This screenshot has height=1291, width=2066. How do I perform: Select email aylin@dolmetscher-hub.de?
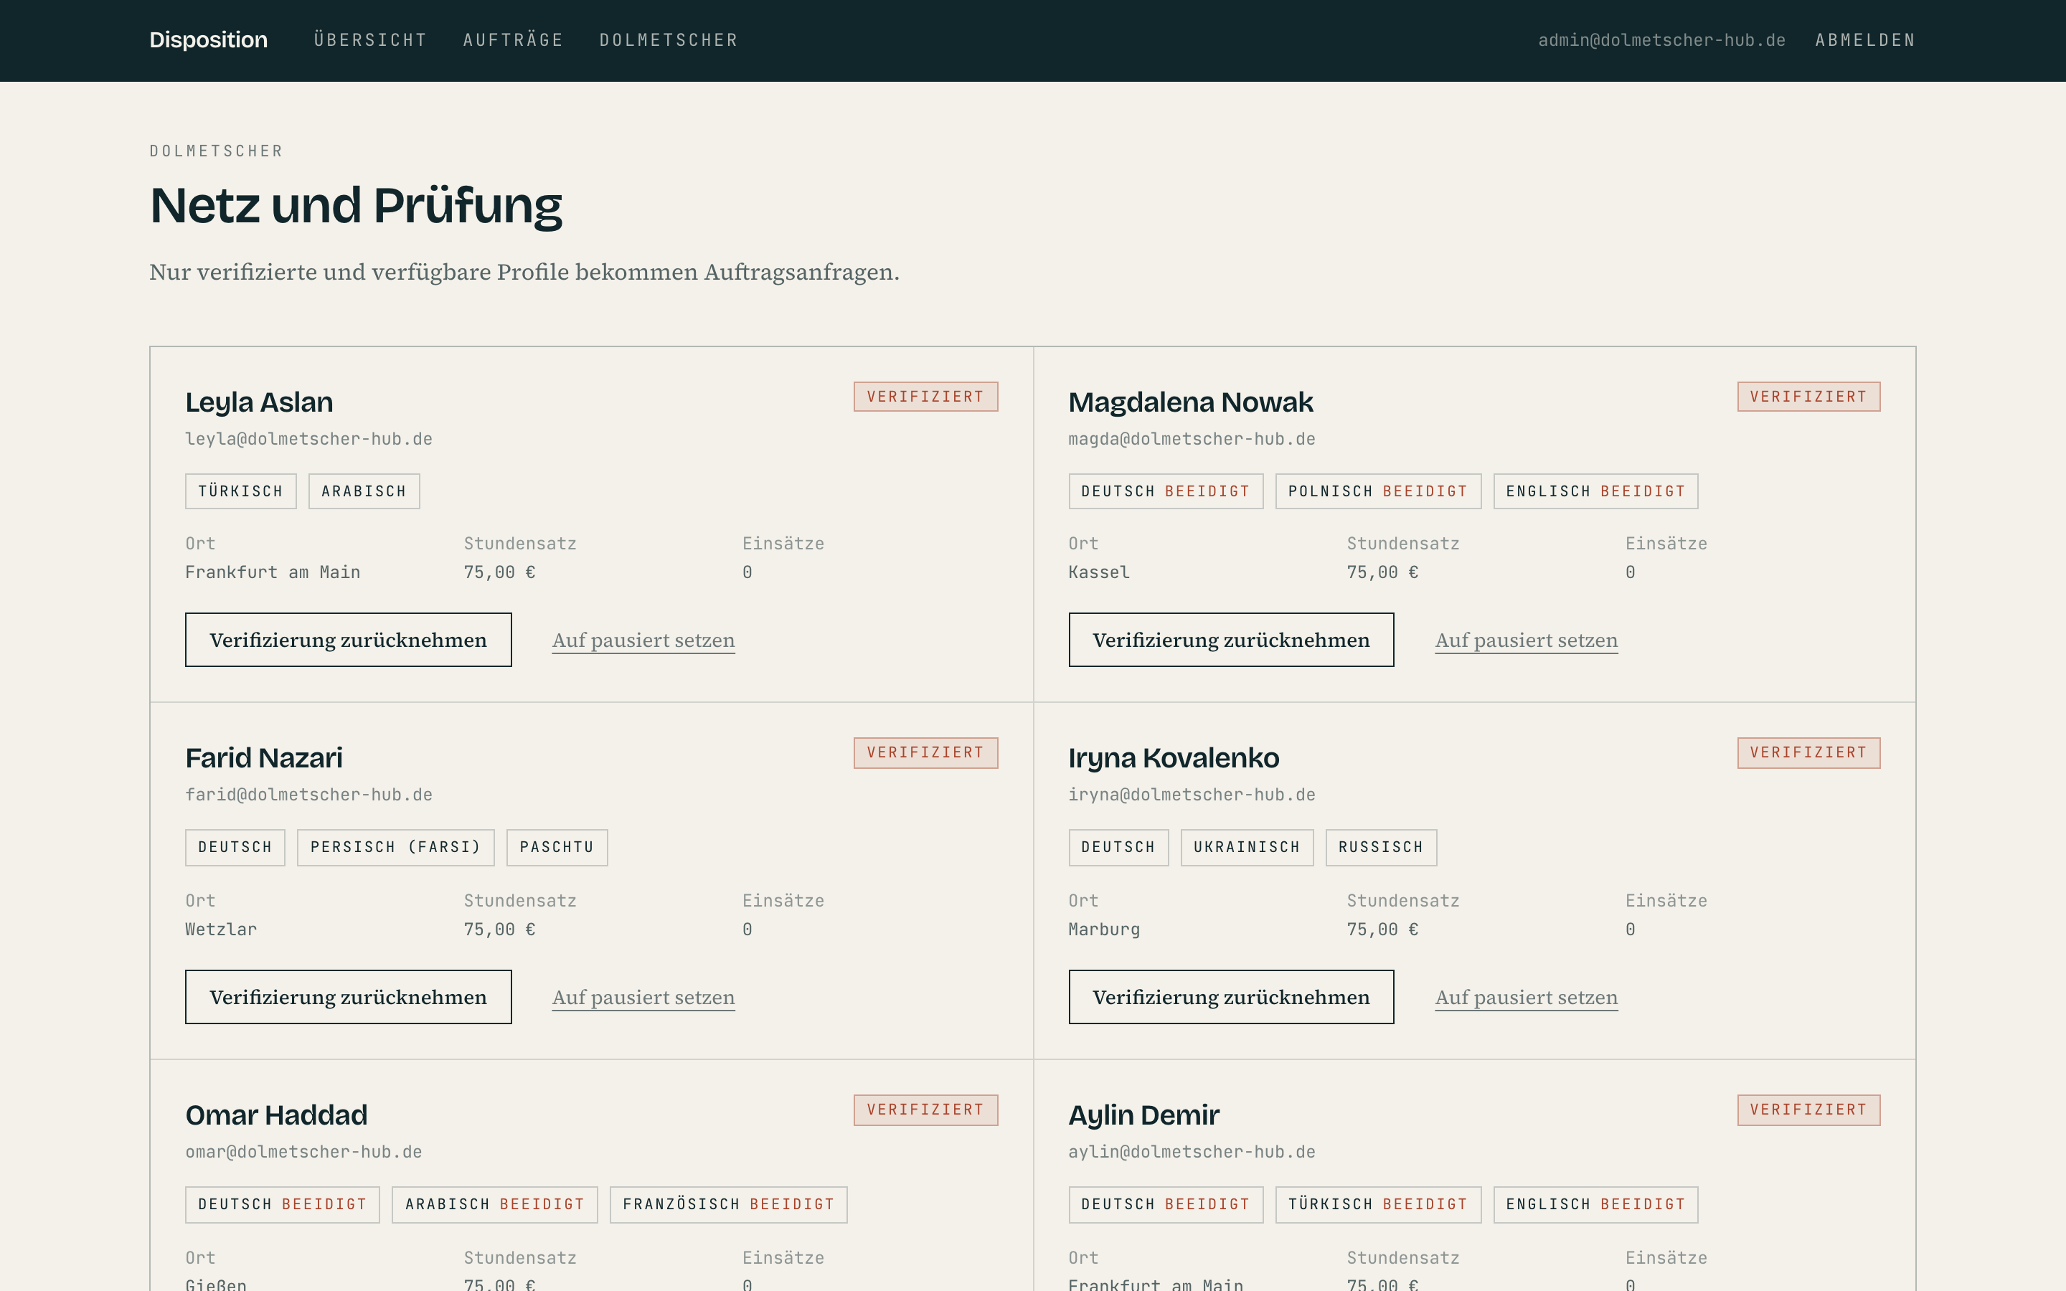click(1192, 1152)
